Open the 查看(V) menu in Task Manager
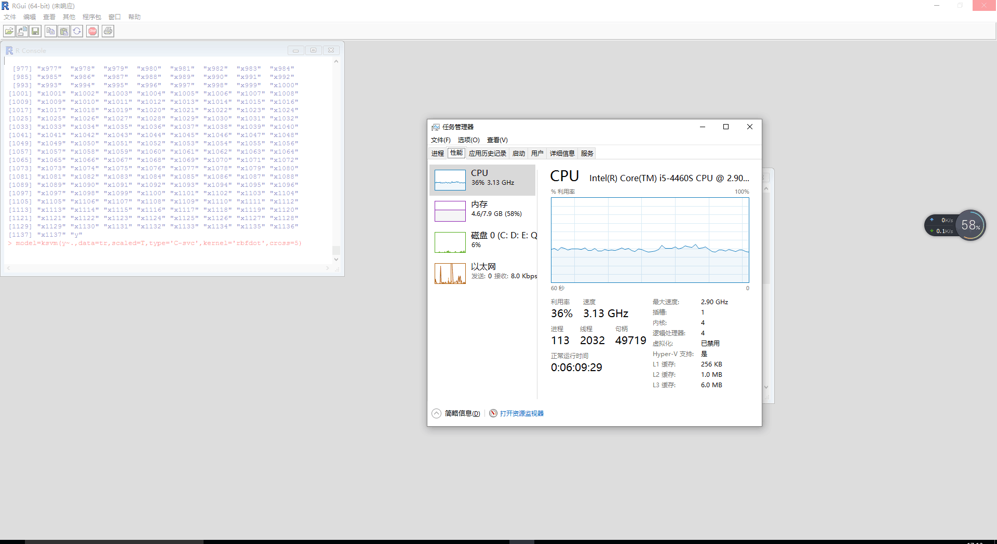Screen dimensions: 997x544 [x=497, y=140]
